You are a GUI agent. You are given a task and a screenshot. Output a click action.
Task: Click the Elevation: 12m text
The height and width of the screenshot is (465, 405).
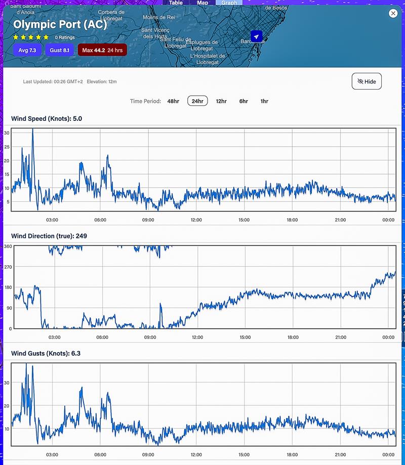tap(101, 81)
